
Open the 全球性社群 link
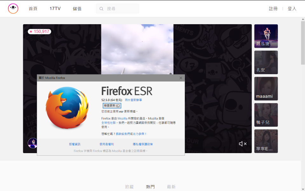[x=109, y=123]
